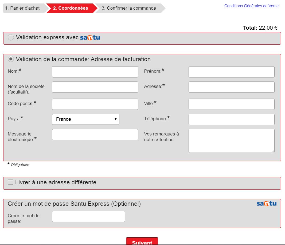Focus the Code postal field
285x245 pixels.
coord(95,104)
